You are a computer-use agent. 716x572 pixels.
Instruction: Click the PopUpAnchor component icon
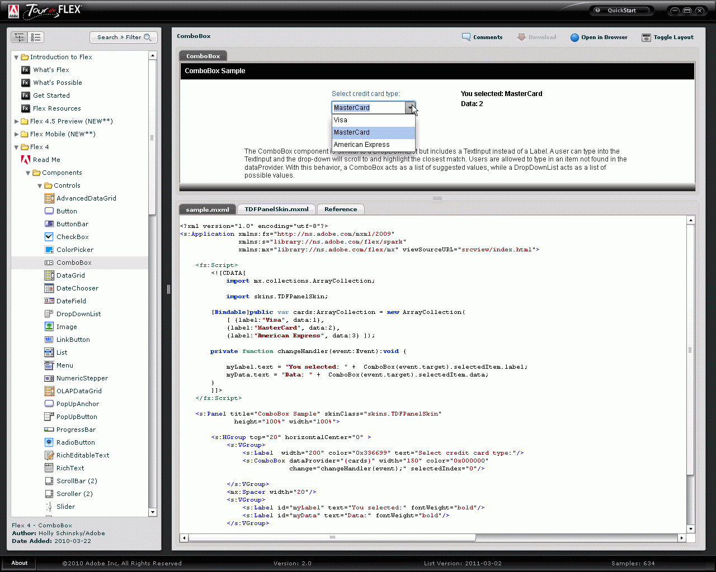49,404
